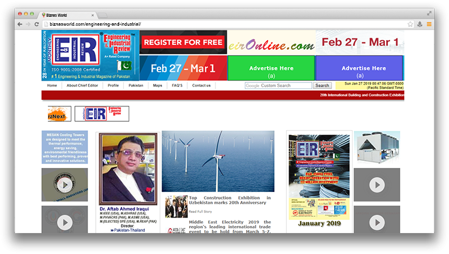Play the upper-right video thumbnail

[x=377, y=184]
